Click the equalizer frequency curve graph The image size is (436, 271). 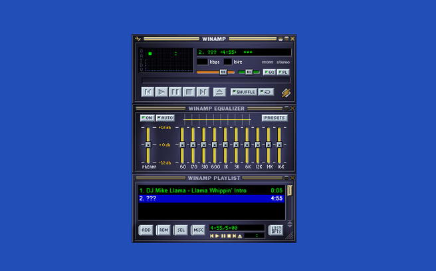click(x=217, y=119)
